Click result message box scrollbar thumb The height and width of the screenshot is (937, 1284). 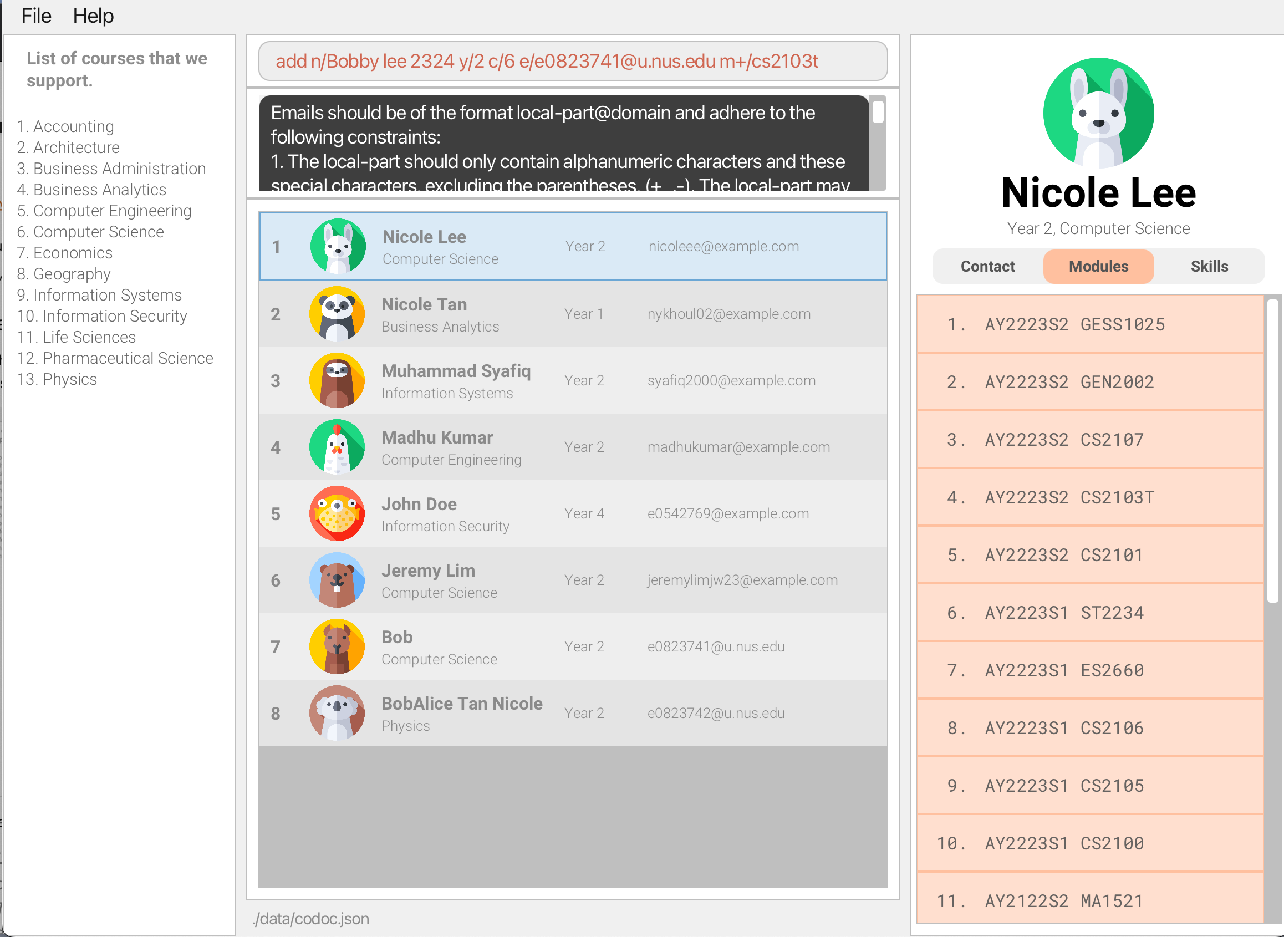878,112
